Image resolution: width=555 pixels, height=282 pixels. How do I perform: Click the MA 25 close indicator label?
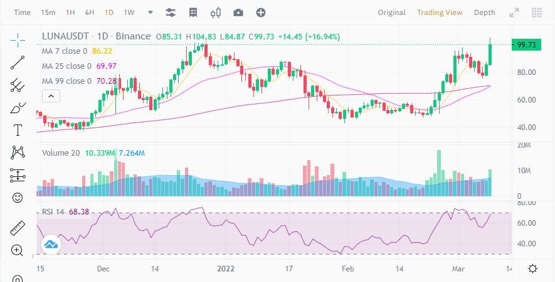click(x=66, y=66)
